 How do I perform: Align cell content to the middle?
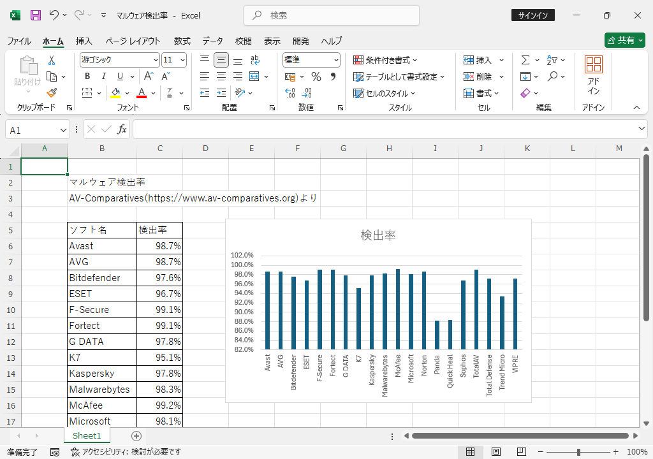[x=221, y=60]
